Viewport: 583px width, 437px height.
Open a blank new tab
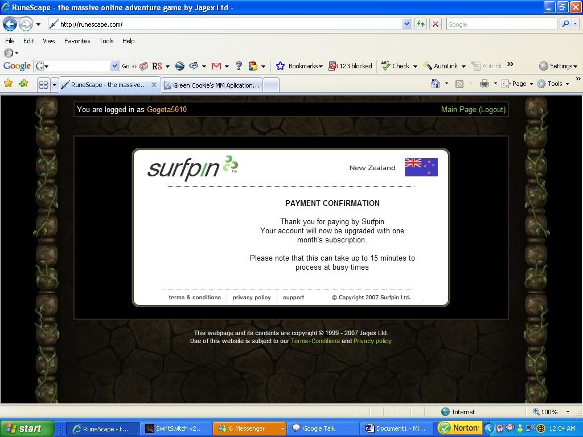pyautogui.click(x=271, y=85)
